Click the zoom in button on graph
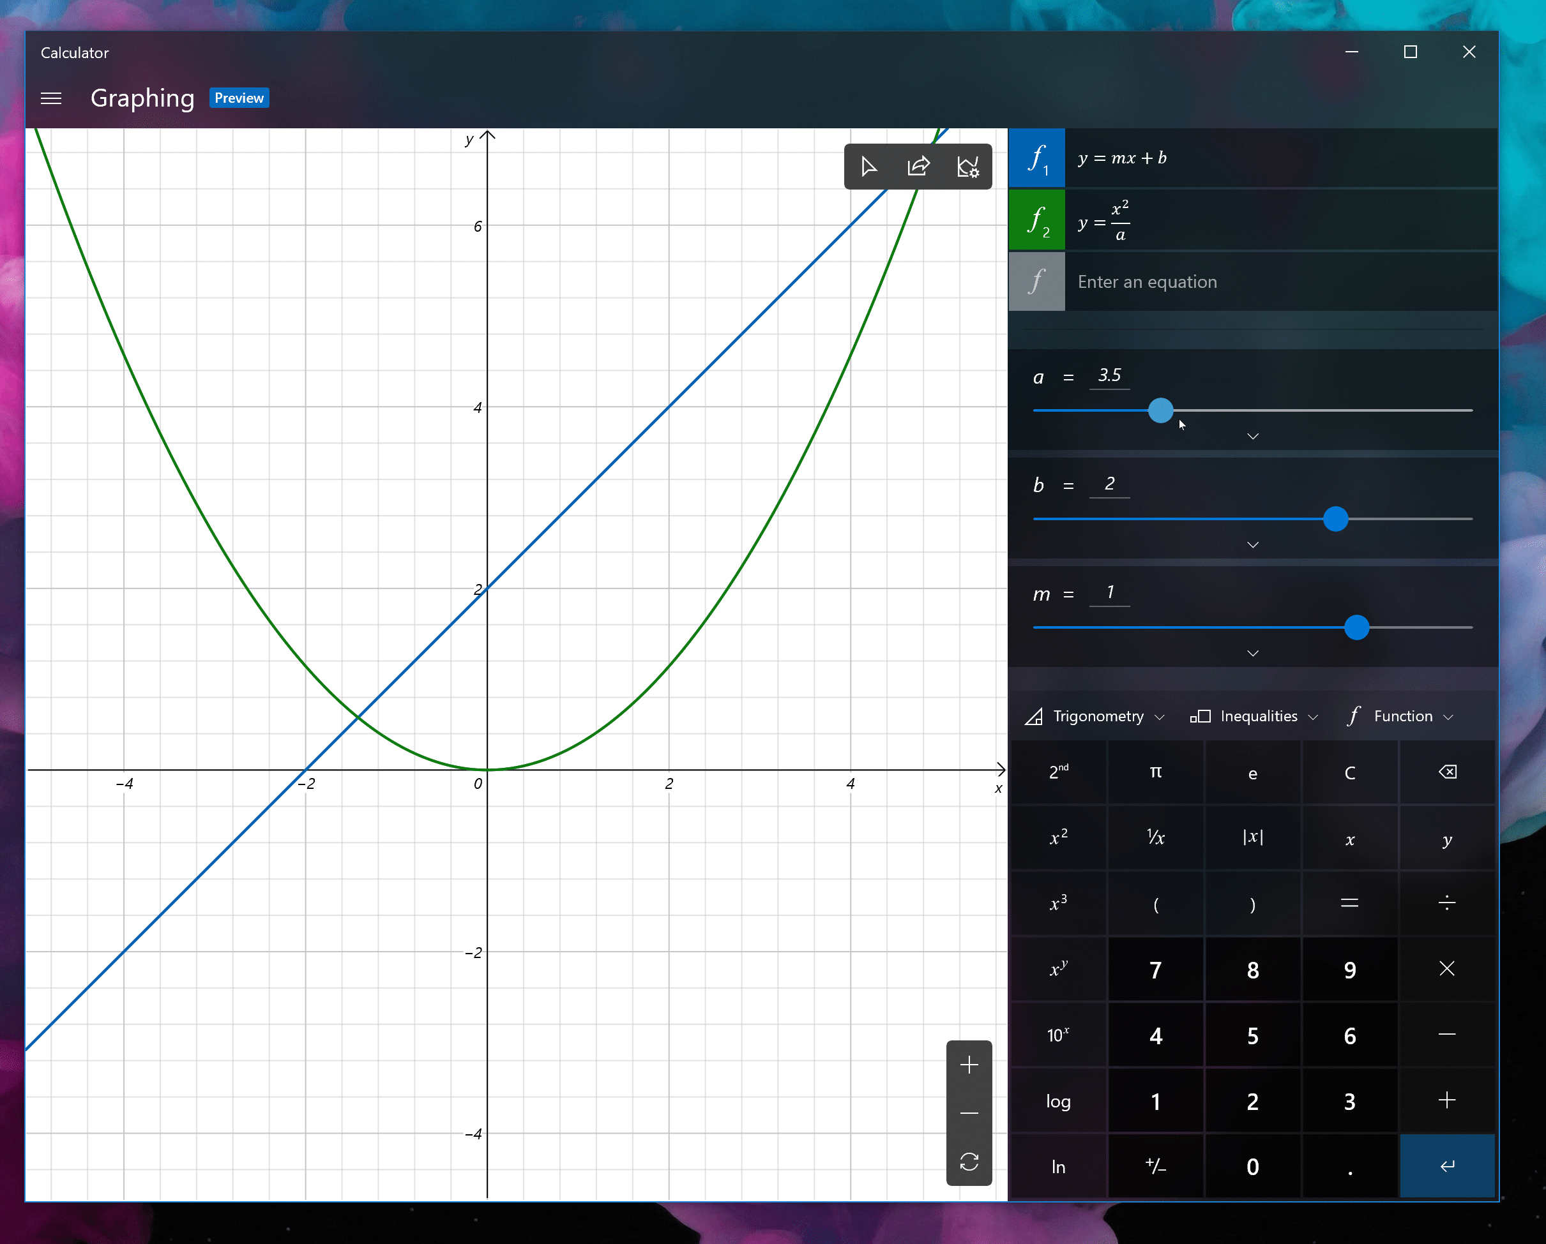1546x1244 pixels. 969,1064
